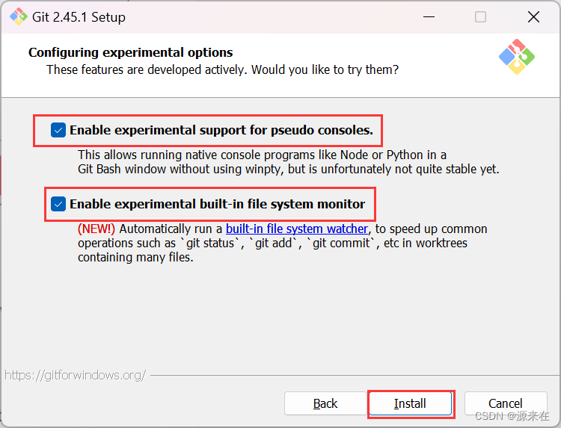
Task: Click the Git logo in the header
Action: coord(517,57)
